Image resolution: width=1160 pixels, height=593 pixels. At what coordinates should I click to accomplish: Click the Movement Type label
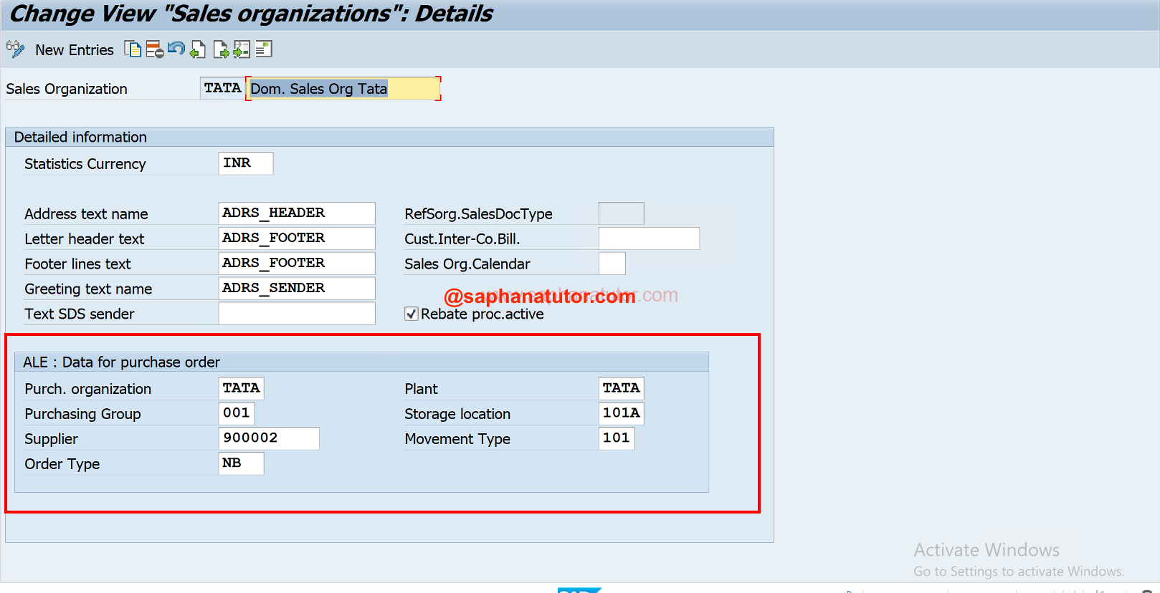pyautogui.click(x=457, y=439)
